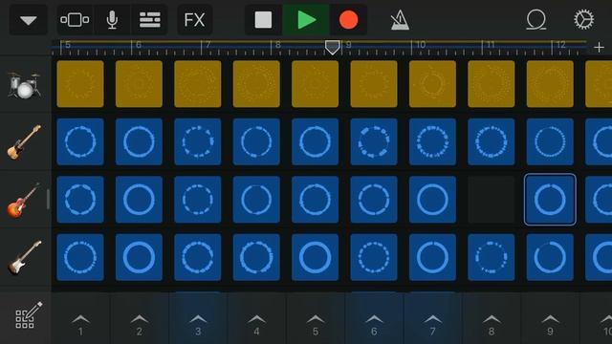
Task: Trigger column 5 with the arrow
Action: pyautogui.click(x=316, y=325)
